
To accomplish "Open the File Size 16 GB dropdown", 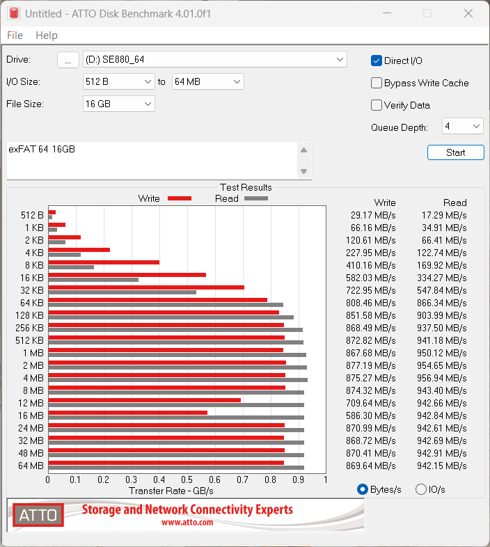I will pyautogui.click(x=118, y=104).
